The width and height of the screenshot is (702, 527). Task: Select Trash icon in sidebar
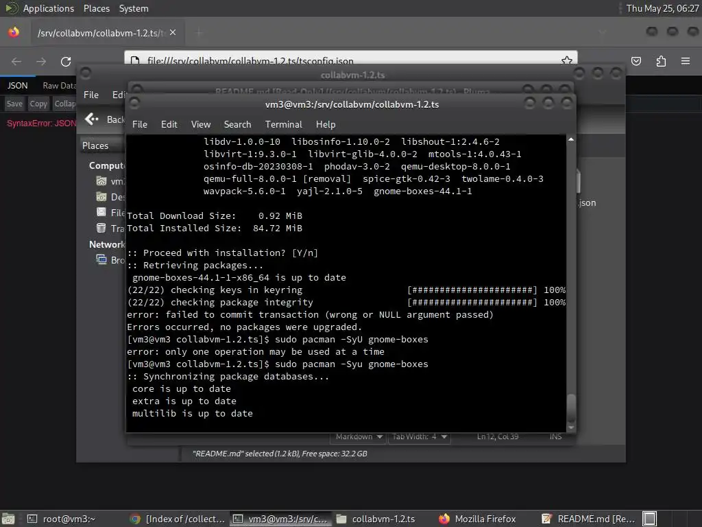click(101, 228)
